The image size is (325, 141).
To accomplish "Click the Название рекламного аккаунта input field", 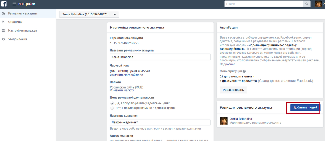I will [x=160, y=57].
